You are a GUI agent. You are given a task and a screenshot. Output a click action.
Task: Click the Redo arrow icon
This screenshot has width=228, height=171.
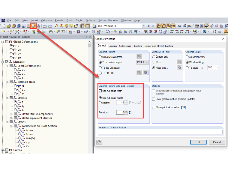click(x=50, y=26)
